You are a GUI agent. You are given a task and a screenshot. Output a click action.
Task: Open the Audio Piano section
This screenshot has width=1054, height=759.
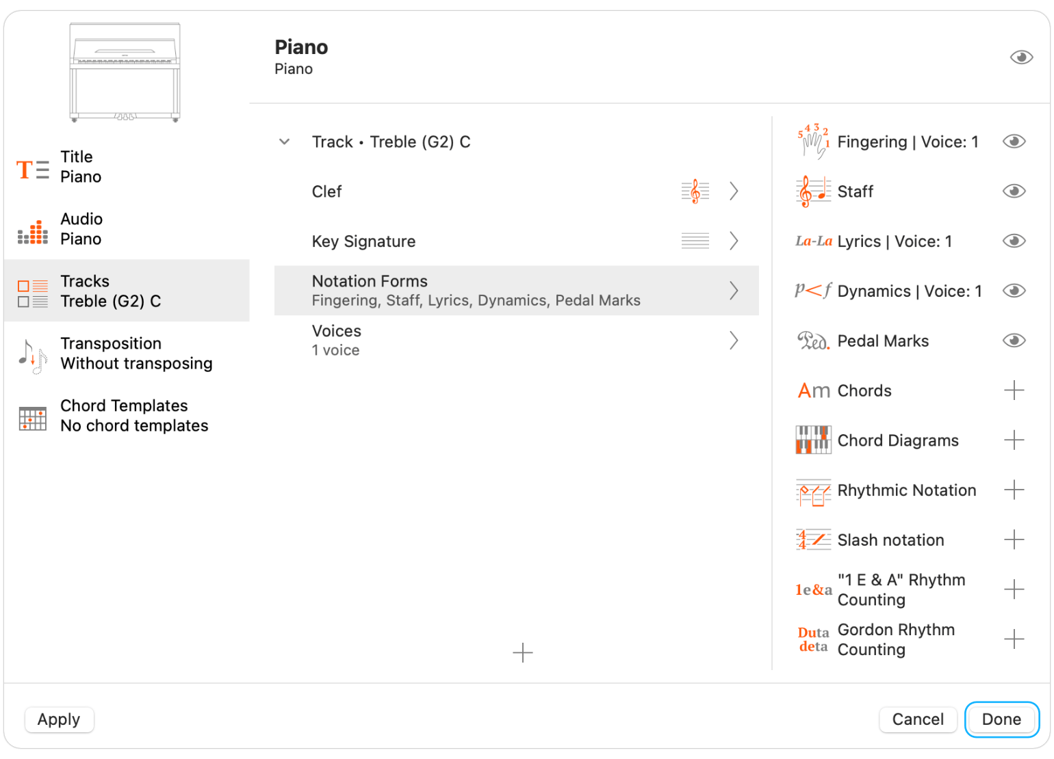point(127,229)
